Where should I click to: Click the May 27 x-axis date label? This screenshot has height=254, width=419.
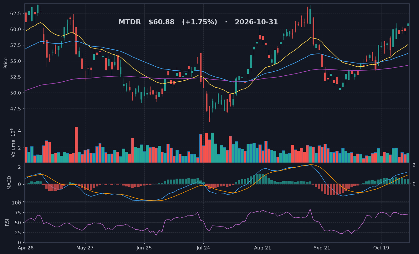pyautogui.click(x=85, y=248)
